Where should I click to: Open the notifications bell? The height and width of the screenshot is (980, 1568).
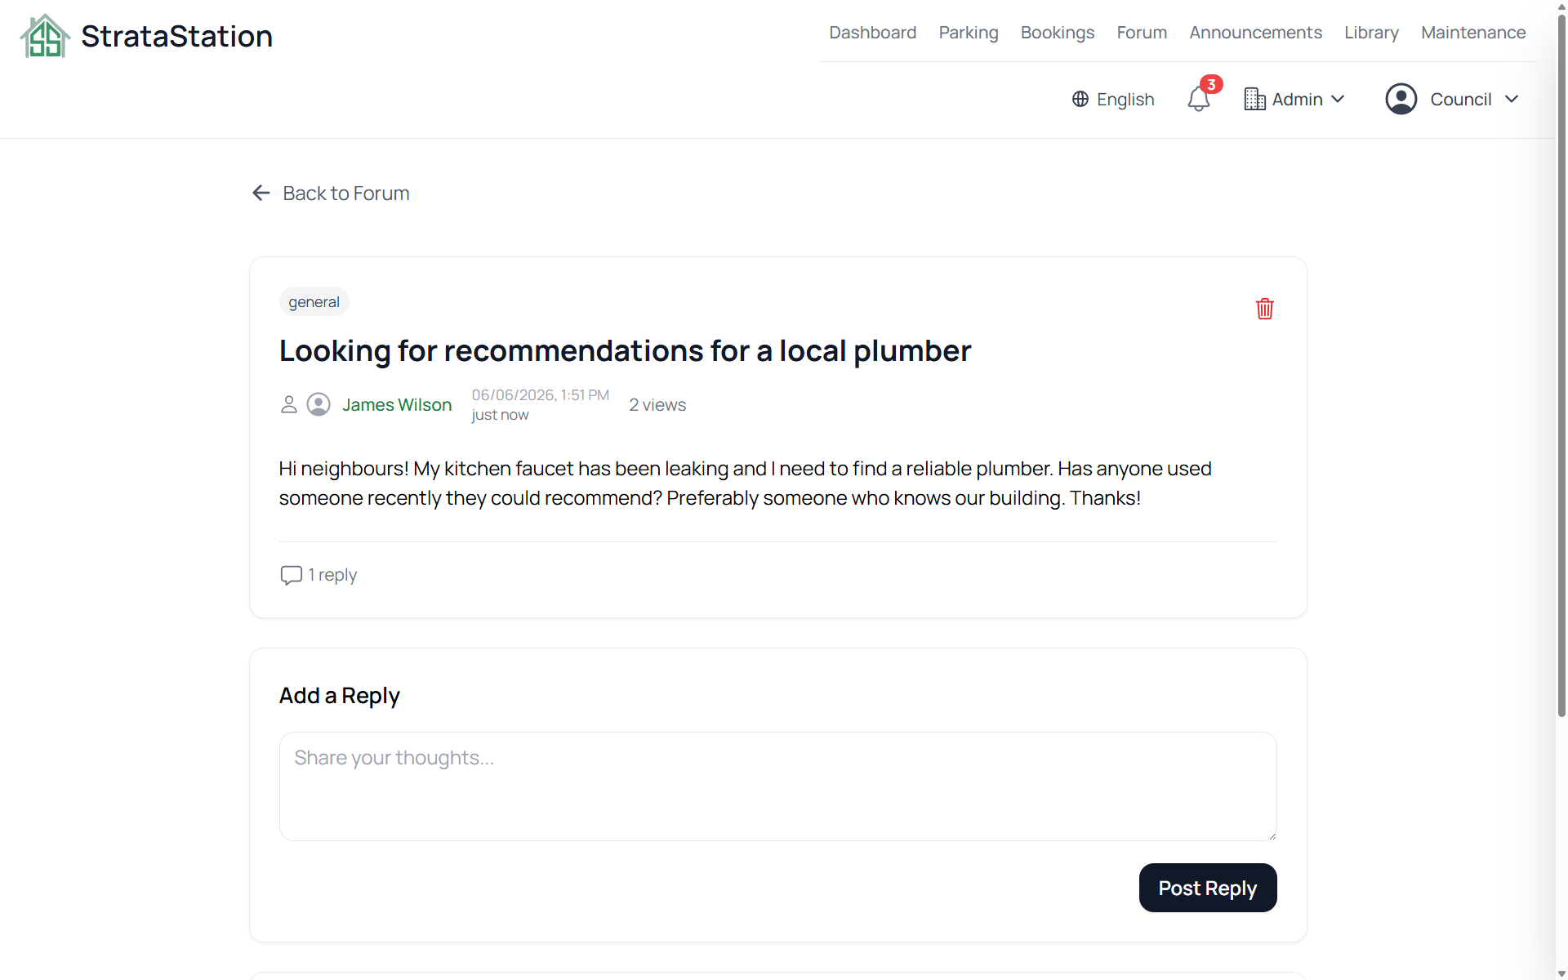[1198, 99]
